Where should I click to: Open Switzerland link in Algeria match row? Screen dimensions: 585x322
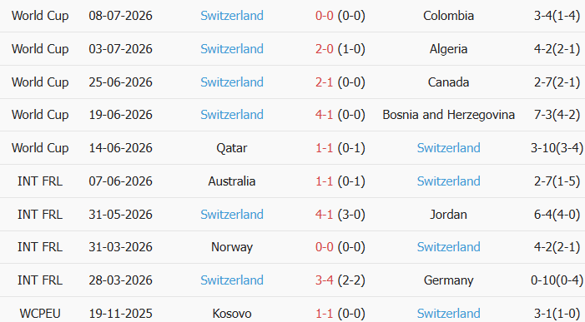232,49
